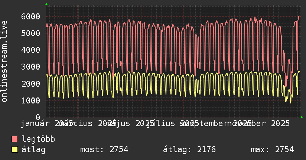This screenshot has height=160, width=306.
Task: Click the 2000 y-axis label
Action: point(31,84)
